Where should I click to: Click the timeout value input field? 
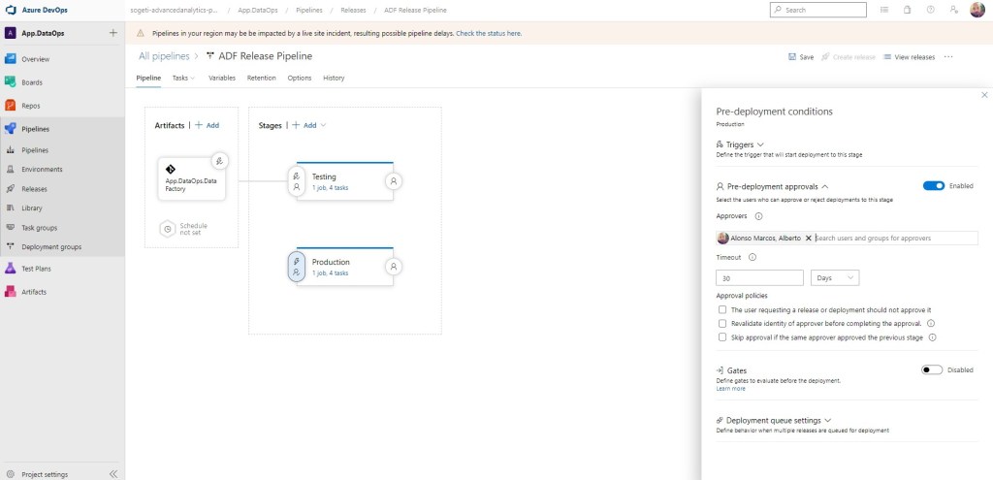[x=759, y=278]
